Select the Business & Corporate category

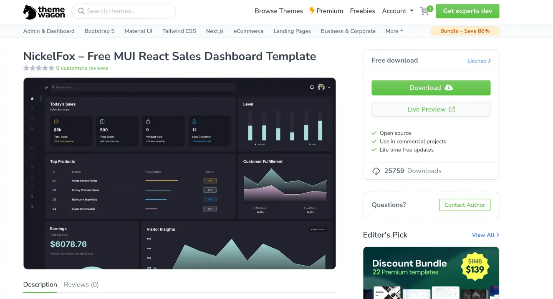click(348, 31)
